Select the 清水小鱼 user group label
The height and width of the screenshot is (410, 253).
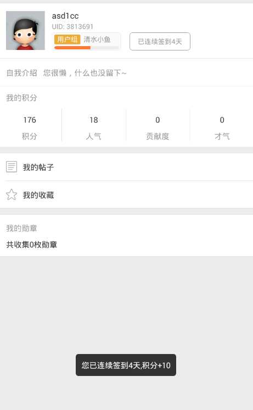97,40
